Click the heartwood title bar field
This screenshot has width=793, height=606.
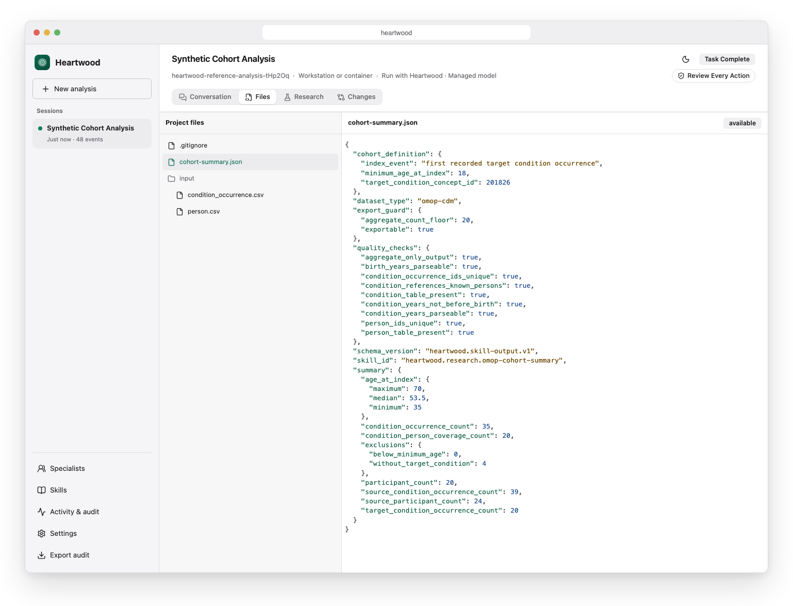tap(396, 32)
